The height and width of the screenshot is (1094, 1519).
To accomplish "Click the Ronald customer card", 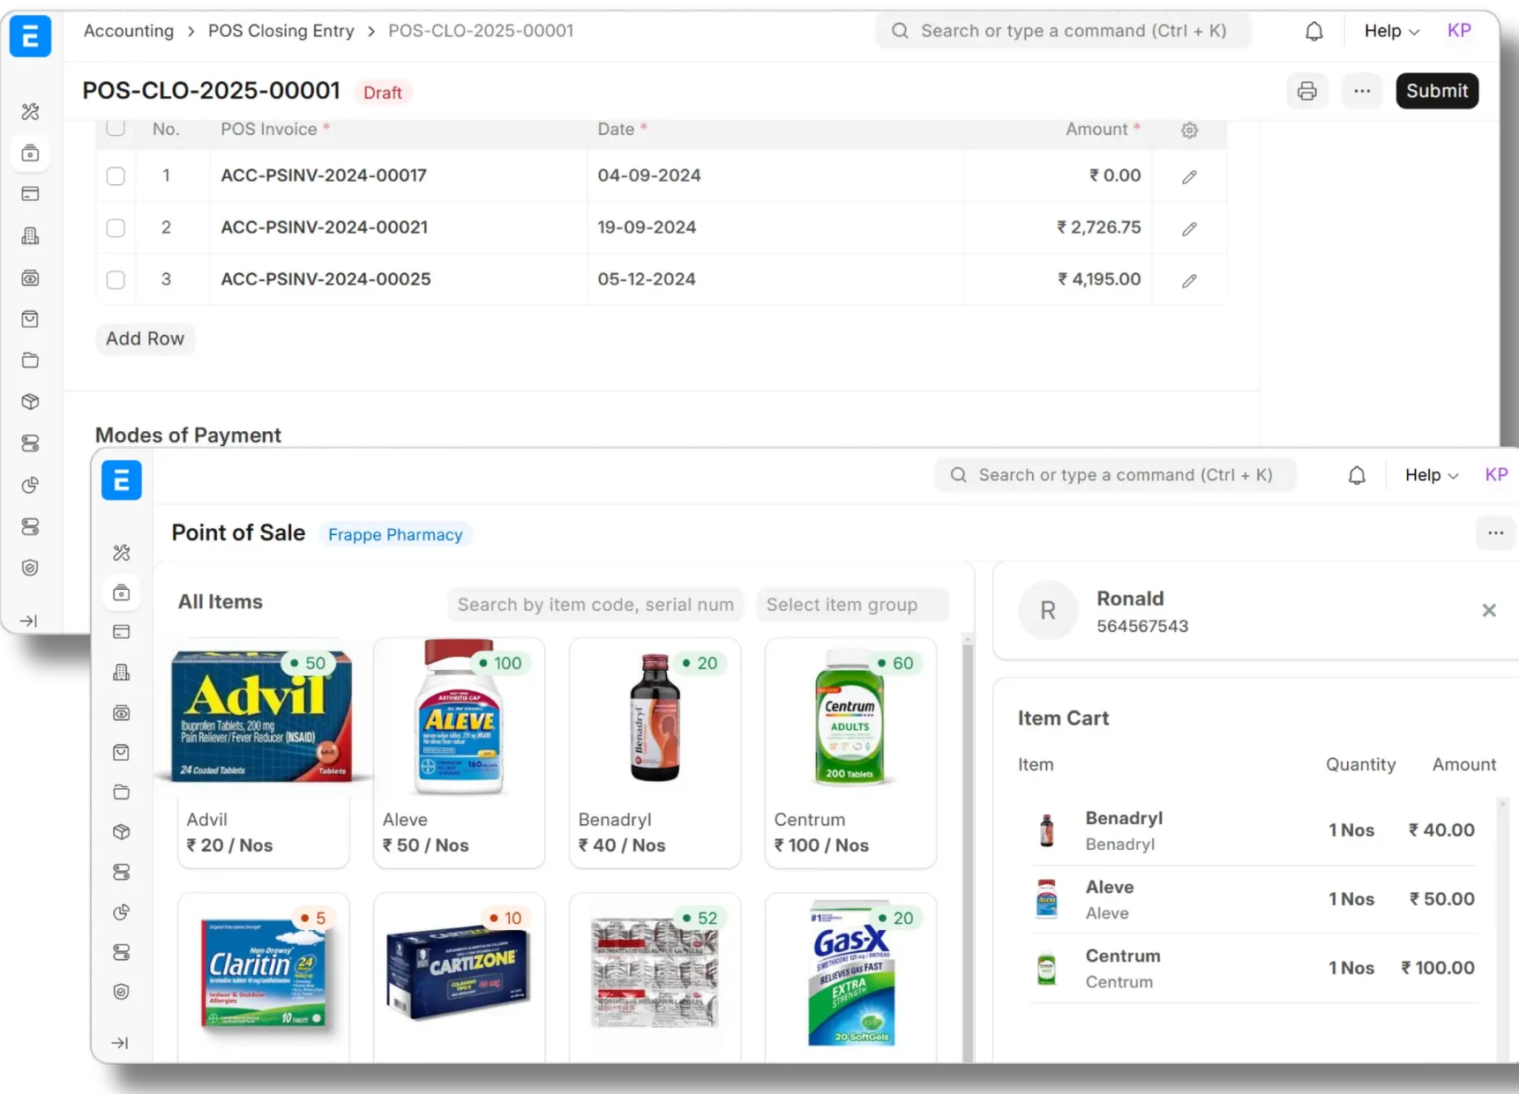I will (1256, 611).
